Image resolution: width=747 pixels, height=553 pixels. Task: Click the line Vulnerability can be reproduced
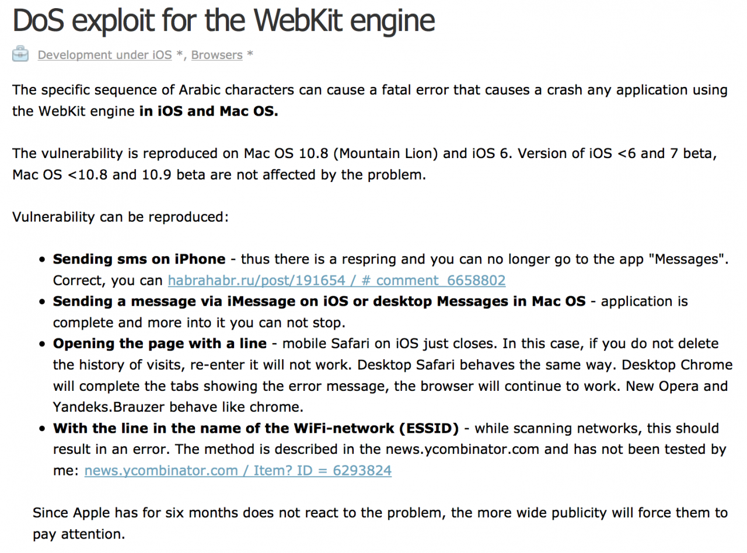tap(121, 217)
